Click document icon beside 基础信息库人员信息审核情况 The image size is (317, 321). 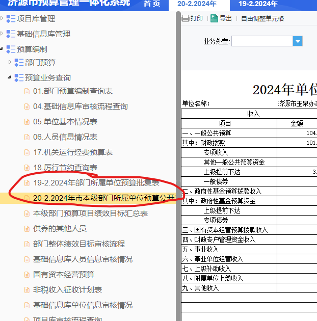coord(27,259)
